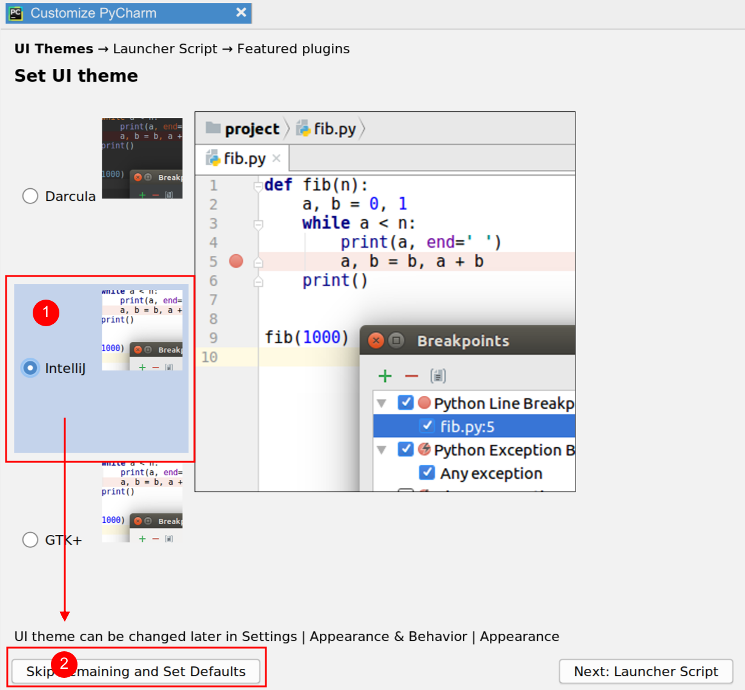
Task: Select the Any exception row
Action: [474, 473]
